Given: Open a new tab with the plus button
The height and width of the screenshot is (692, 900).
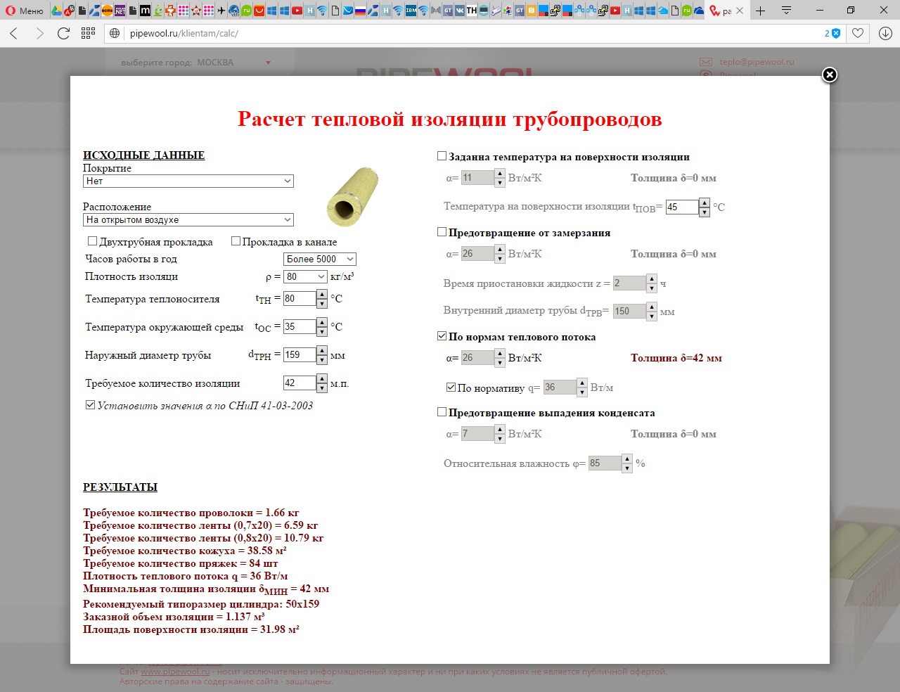Looking at the screenshot, I should [x=759, y=11].
